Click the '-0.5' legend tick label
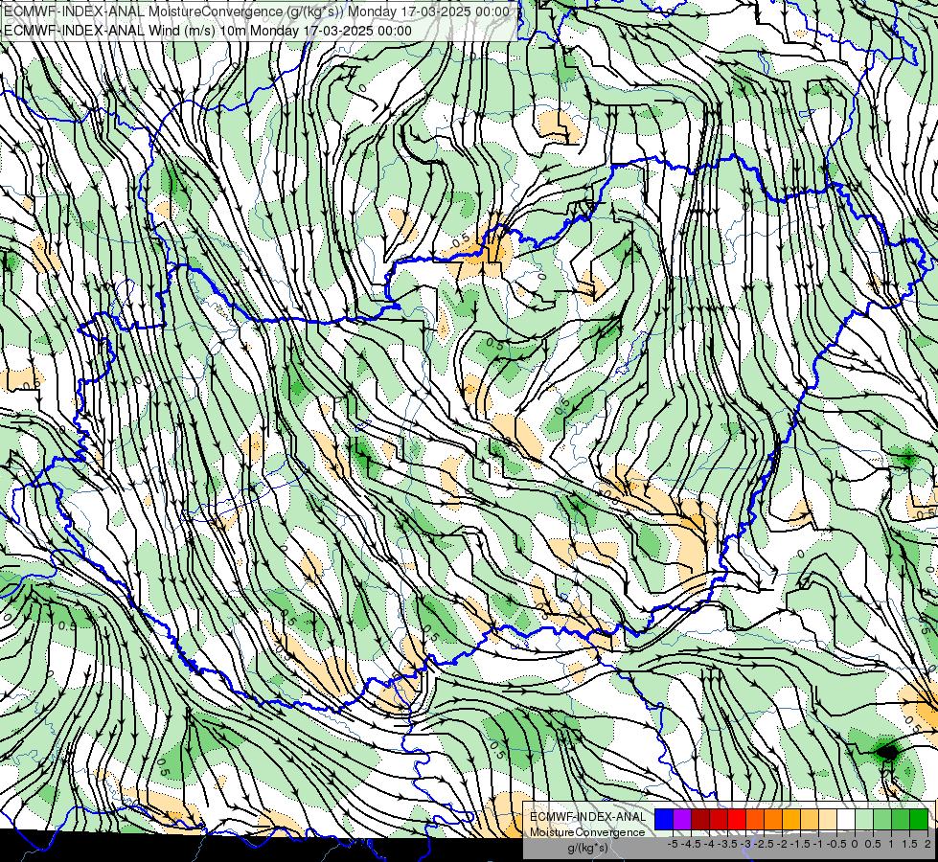This screenshot has width=938, height=862. pyautogui.click(x=836, y=844)
